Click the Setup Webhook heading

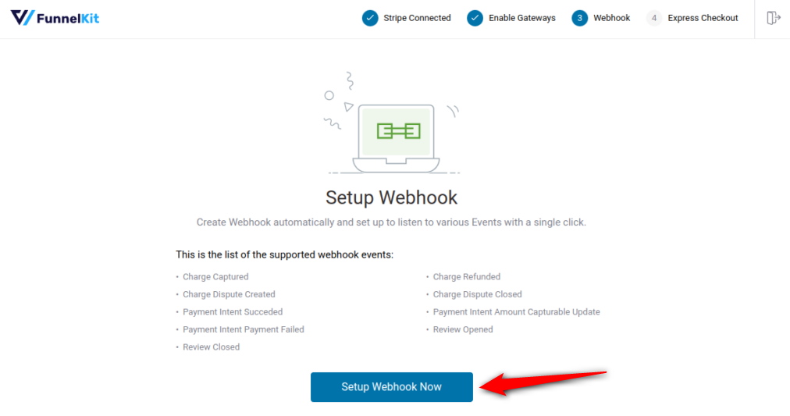391,197
